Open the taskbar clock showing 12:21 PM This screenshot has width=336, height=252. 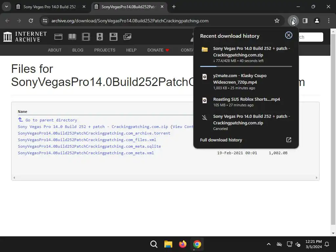[313, 244]
